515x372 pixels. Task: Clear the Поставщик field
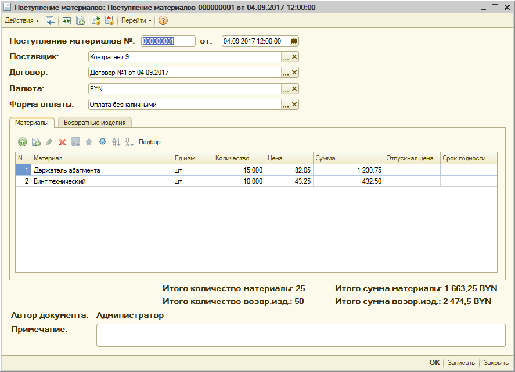click(294, 57)
